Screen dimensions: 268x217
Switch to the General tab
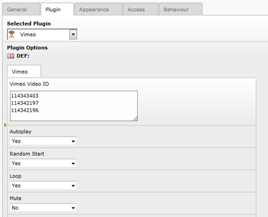[21, 9]
